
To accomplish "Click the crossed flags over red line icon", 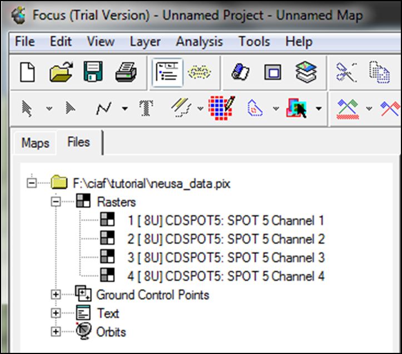I will (348, 109).
